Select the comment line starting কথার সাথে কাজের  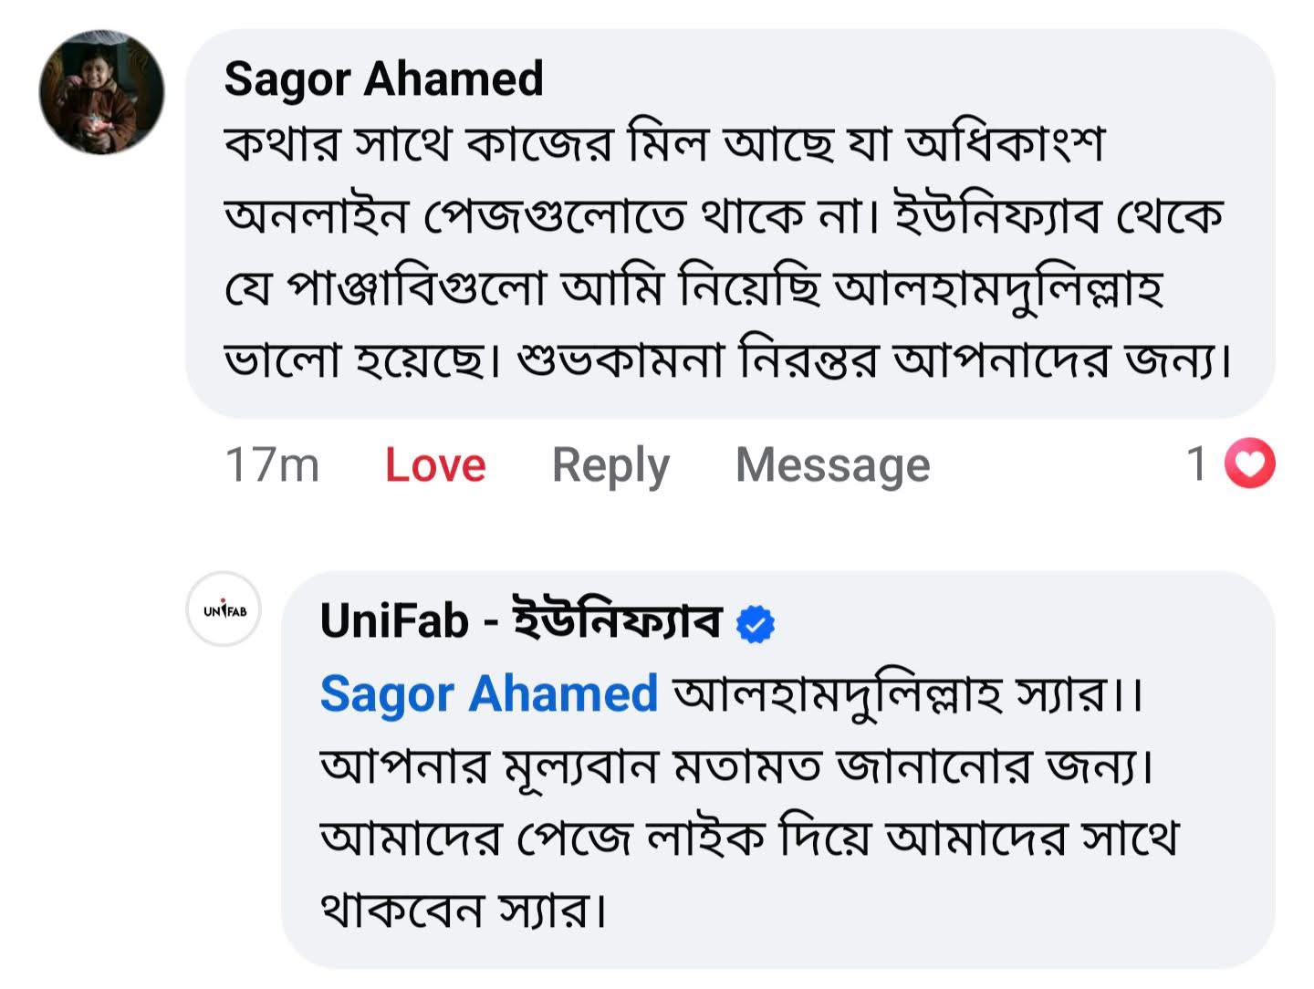click(664, 144)
